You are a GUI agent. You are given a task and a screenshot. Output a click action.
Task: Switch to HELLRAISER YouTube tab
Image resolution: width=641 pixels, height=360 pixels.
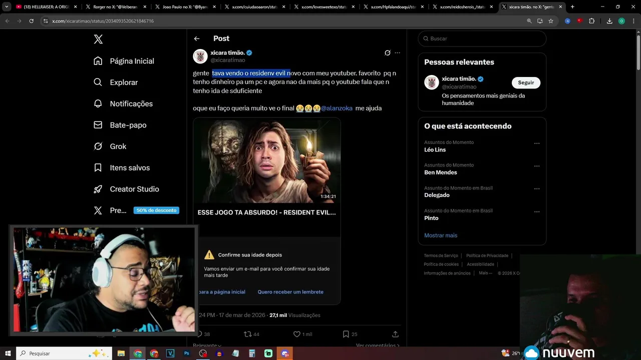(x=47, y=7)
